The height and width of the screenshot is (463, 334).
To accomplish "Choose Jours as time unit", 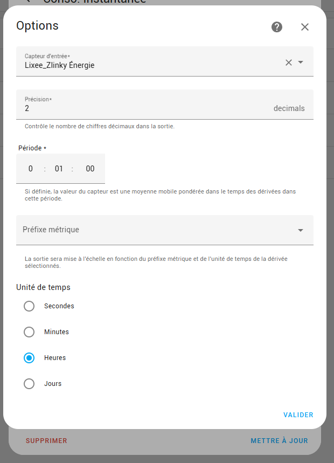I will [x=29, y=384].
